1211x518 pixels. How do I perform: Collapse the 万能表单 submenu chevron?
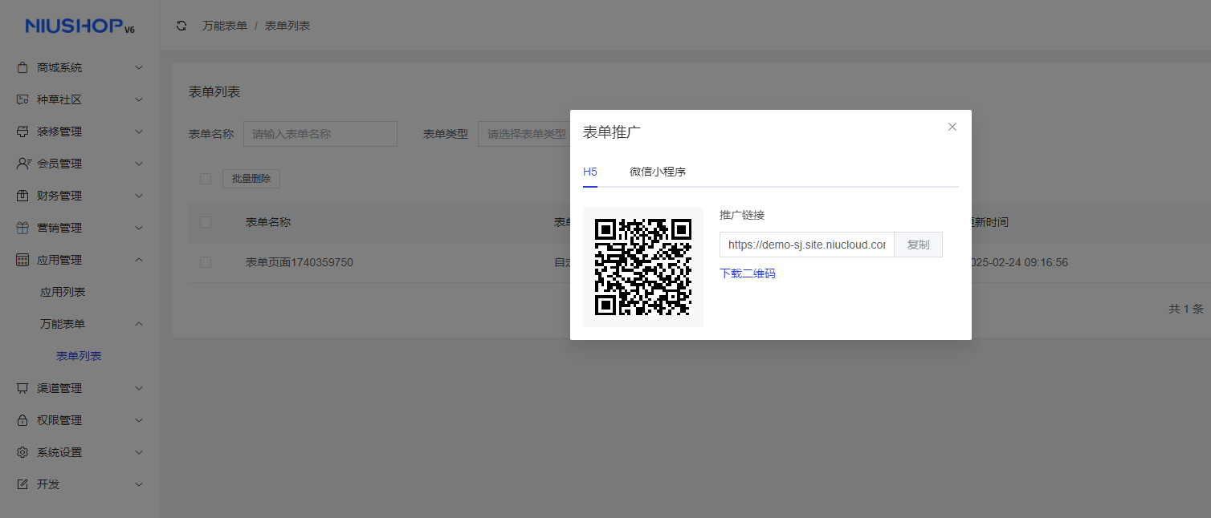(139, 324)
